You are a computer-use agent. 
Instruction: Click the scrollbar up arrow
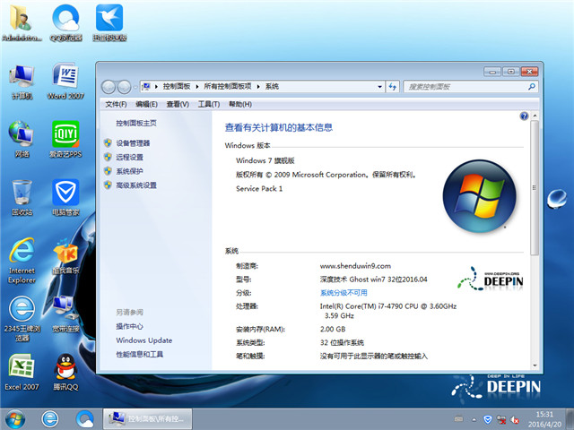pos(535,116)
